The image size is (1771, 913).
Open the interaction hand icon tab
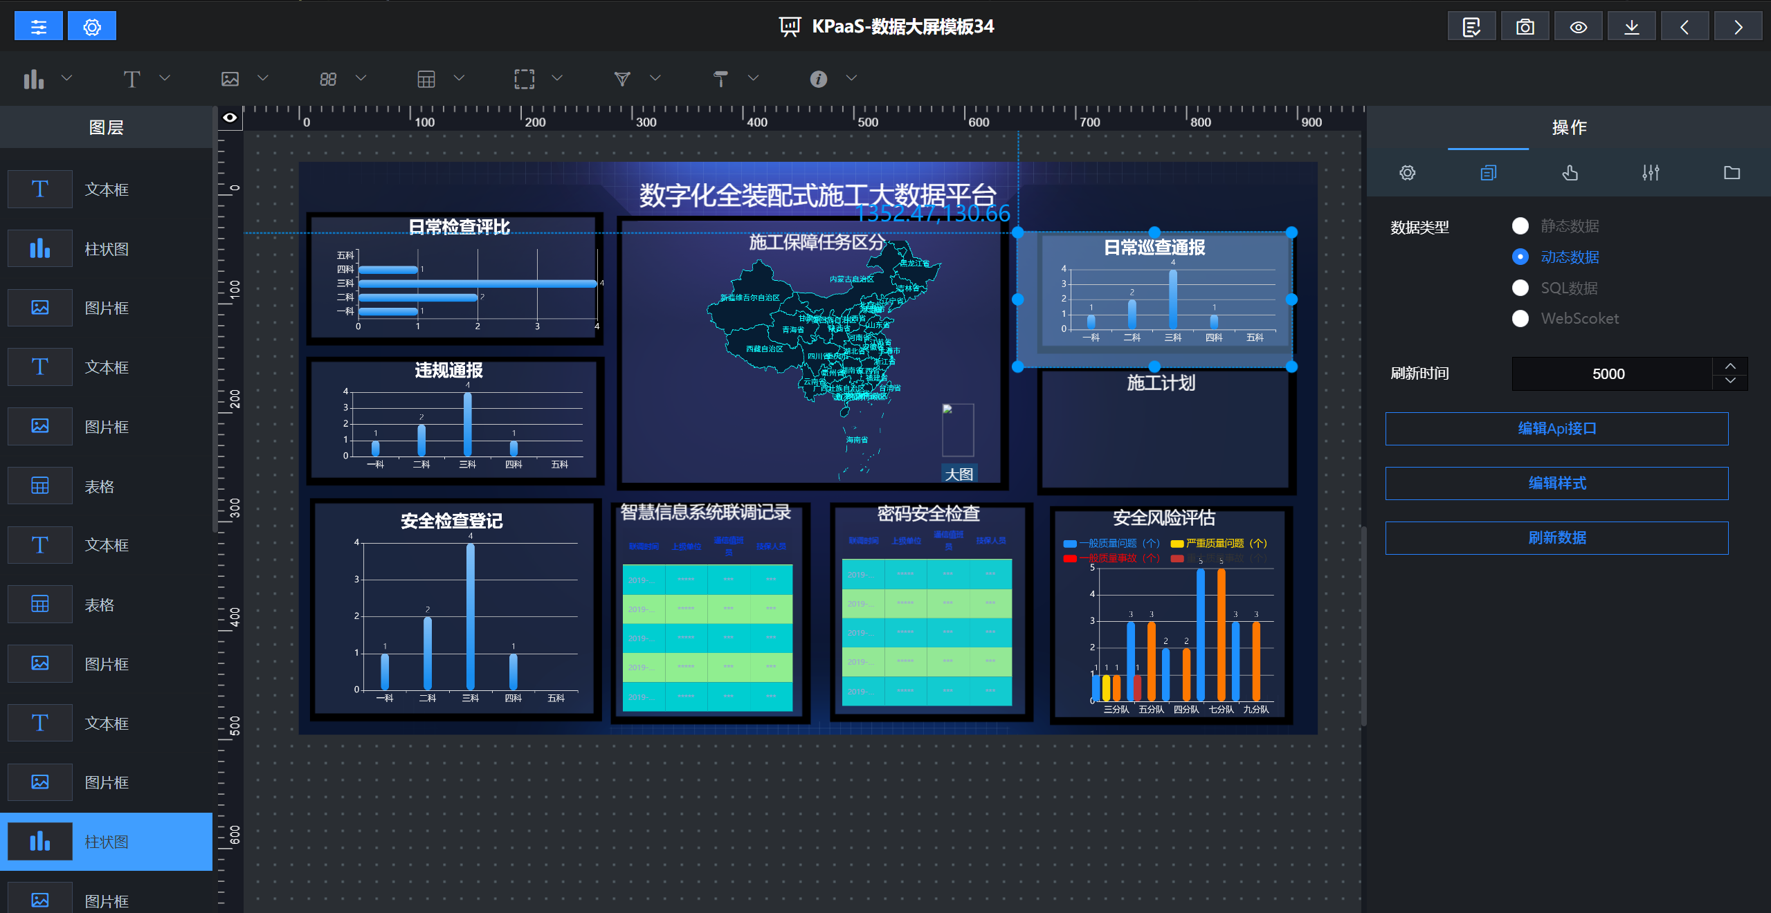point(1570,173)
